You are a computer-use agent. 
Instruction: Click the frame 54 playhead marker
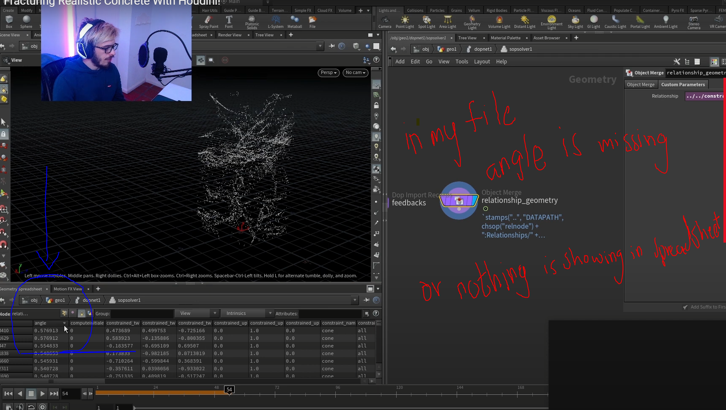coord(229,390)
